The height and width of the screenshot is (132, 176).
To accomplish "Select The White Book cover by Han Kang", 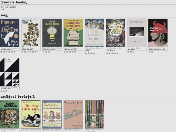I will click(x=137, y=33).
